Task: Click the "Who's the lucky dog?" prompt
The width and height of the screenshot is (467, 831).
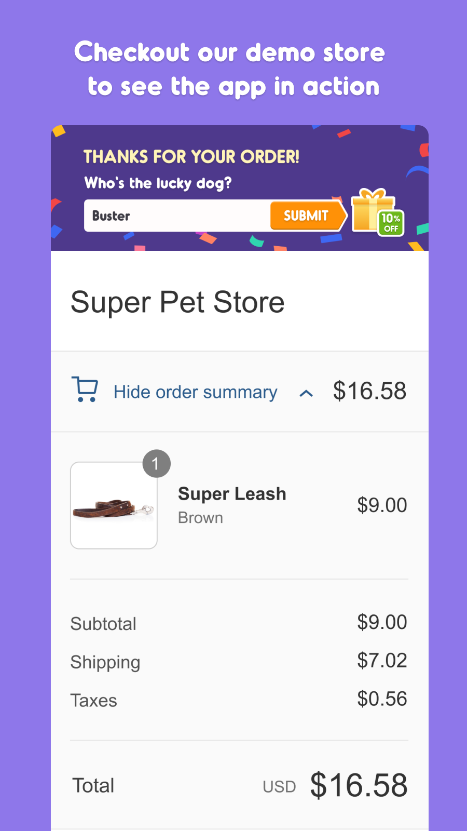Action: pos(158,183)
